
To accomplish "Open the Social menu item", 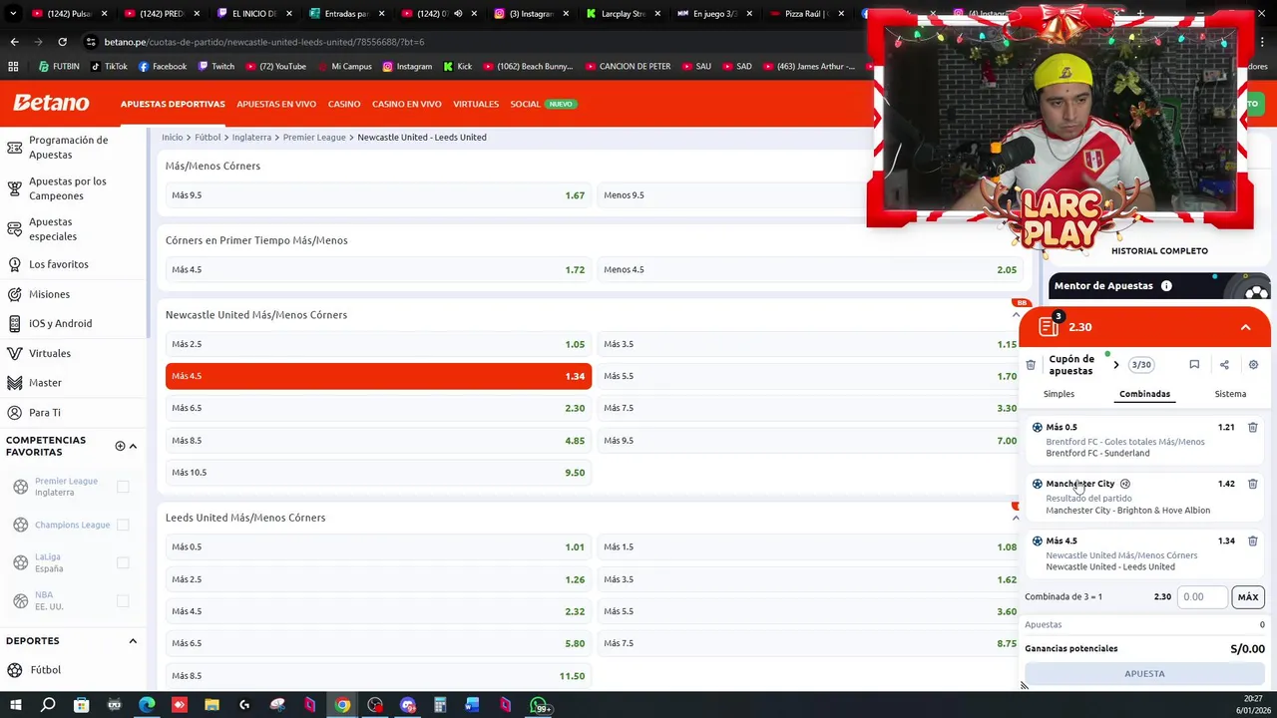I will (x=525, y=104).
